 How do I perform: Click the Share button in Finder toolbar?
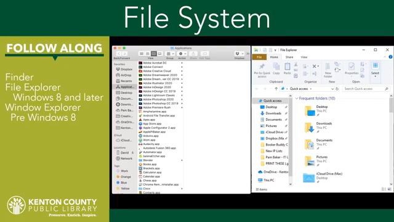tap(193, 54)
